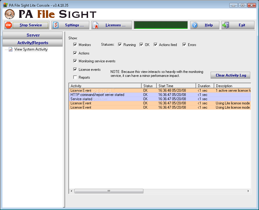Sort by the Activity column header
The height and width of the screenshot is (210, 259).
(105, 86)
